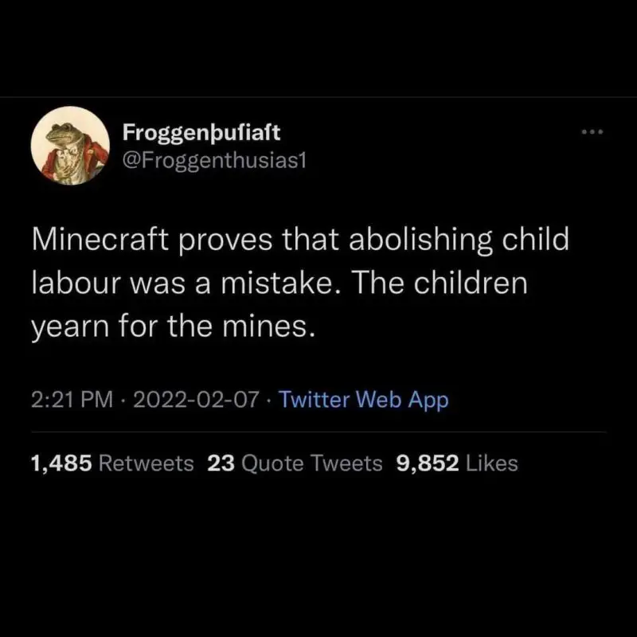Click the 2:21 PM timestamp
This screenshot has width=637, height=637.
coord(72,400)
